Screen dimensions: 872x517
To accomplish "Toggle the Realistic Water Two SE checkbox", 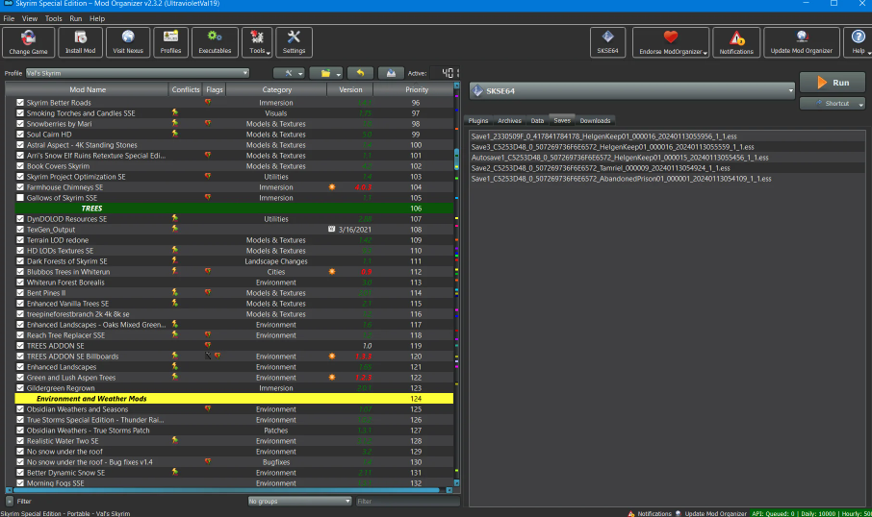I will 20,441.
